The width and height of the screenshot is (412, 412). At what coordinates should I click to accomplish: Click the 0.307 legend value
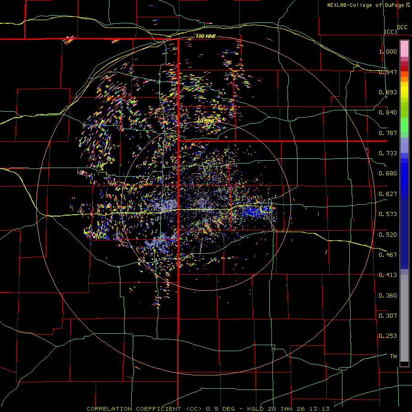(x=388, y=316)
